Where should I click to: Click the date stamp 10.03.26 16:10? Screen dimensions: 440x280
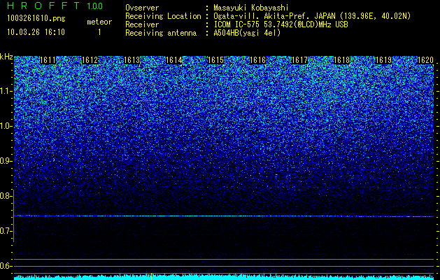click(x=36, y=32)
